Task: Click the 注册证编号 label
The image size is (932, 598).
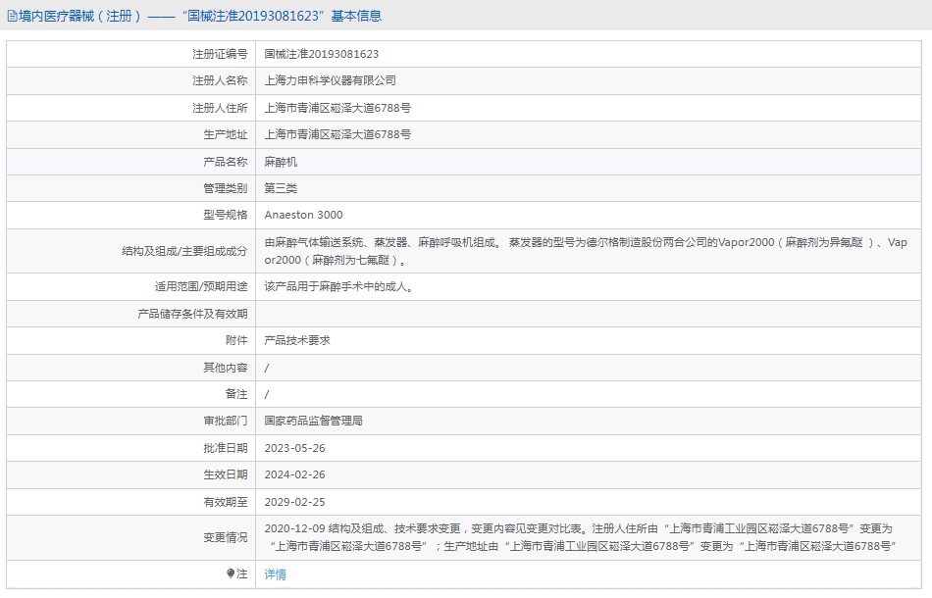Action: 220,54
